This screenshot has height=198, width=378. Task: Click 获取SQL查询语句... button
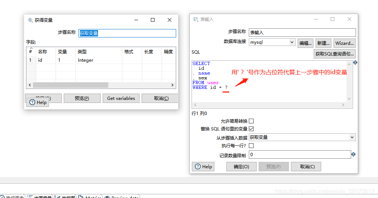[335, 54]
